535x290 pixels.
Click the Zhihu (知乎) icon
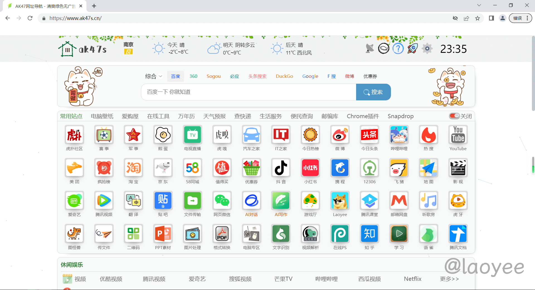click(369, 234)
